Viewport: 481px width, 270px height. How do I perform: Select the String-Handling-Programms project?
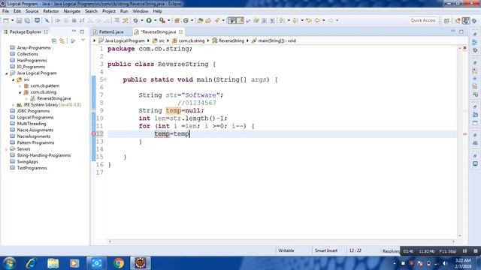pyautogui.click(x=44, y=155)
